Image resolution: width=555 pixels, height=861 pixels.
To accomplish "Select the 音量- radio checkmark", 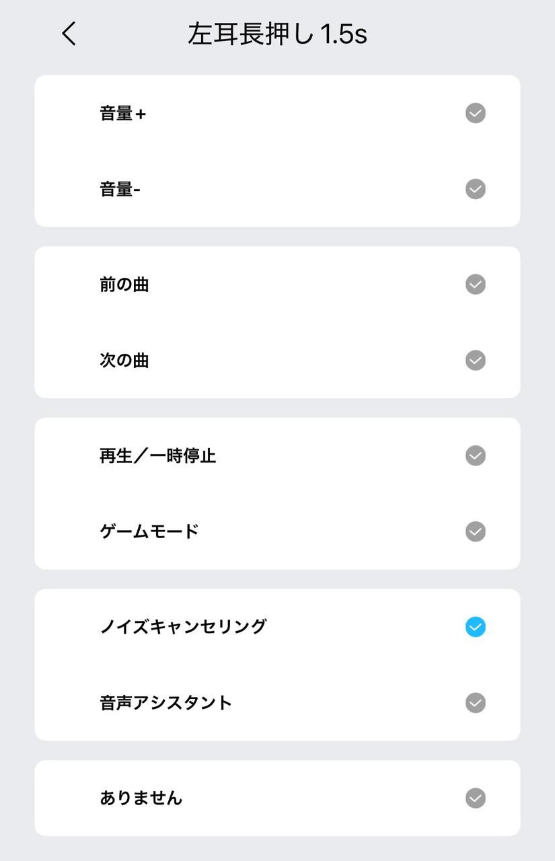I will pos(475,189).
